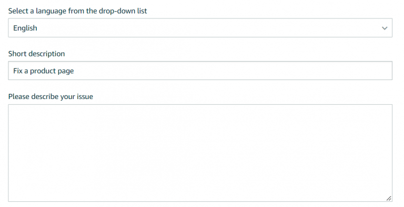Click the chevron arrow beside English
The width and height of the screenshot is (404, 207).
coord(385,28)
